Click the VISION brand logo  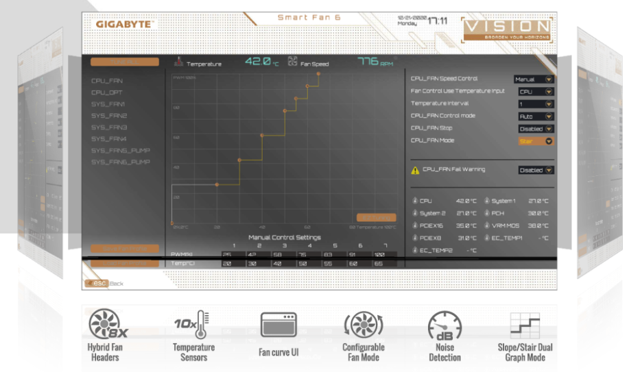tap(508, 29)
